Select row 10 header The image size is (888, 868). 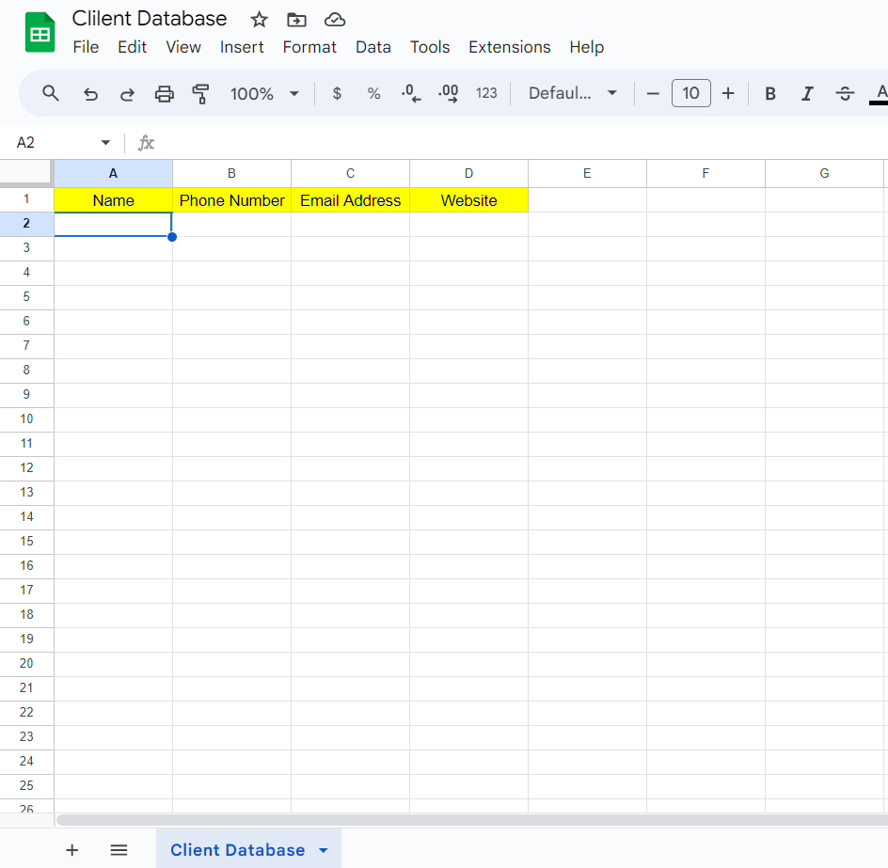click(x=26, y=419)
